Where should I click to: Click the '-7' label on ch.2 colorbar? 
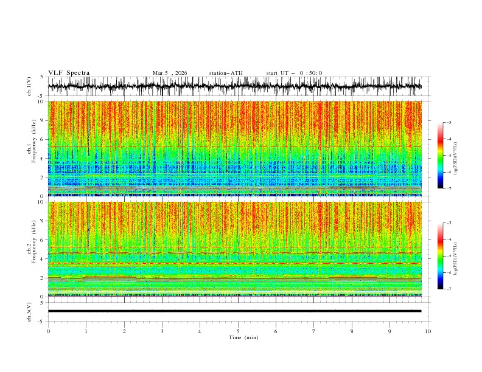coord(449,289)
